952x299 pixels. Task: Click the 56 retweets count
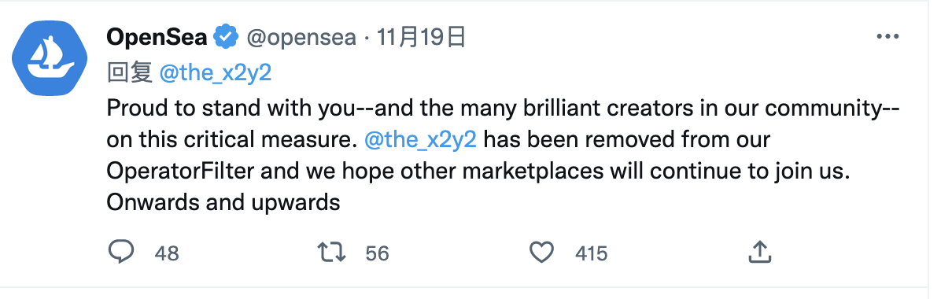click(378, 253)
